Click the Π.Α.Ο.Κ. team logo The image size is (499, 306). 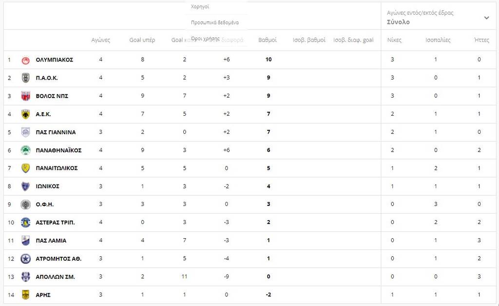pyautogui.click(x=26, y=78)
